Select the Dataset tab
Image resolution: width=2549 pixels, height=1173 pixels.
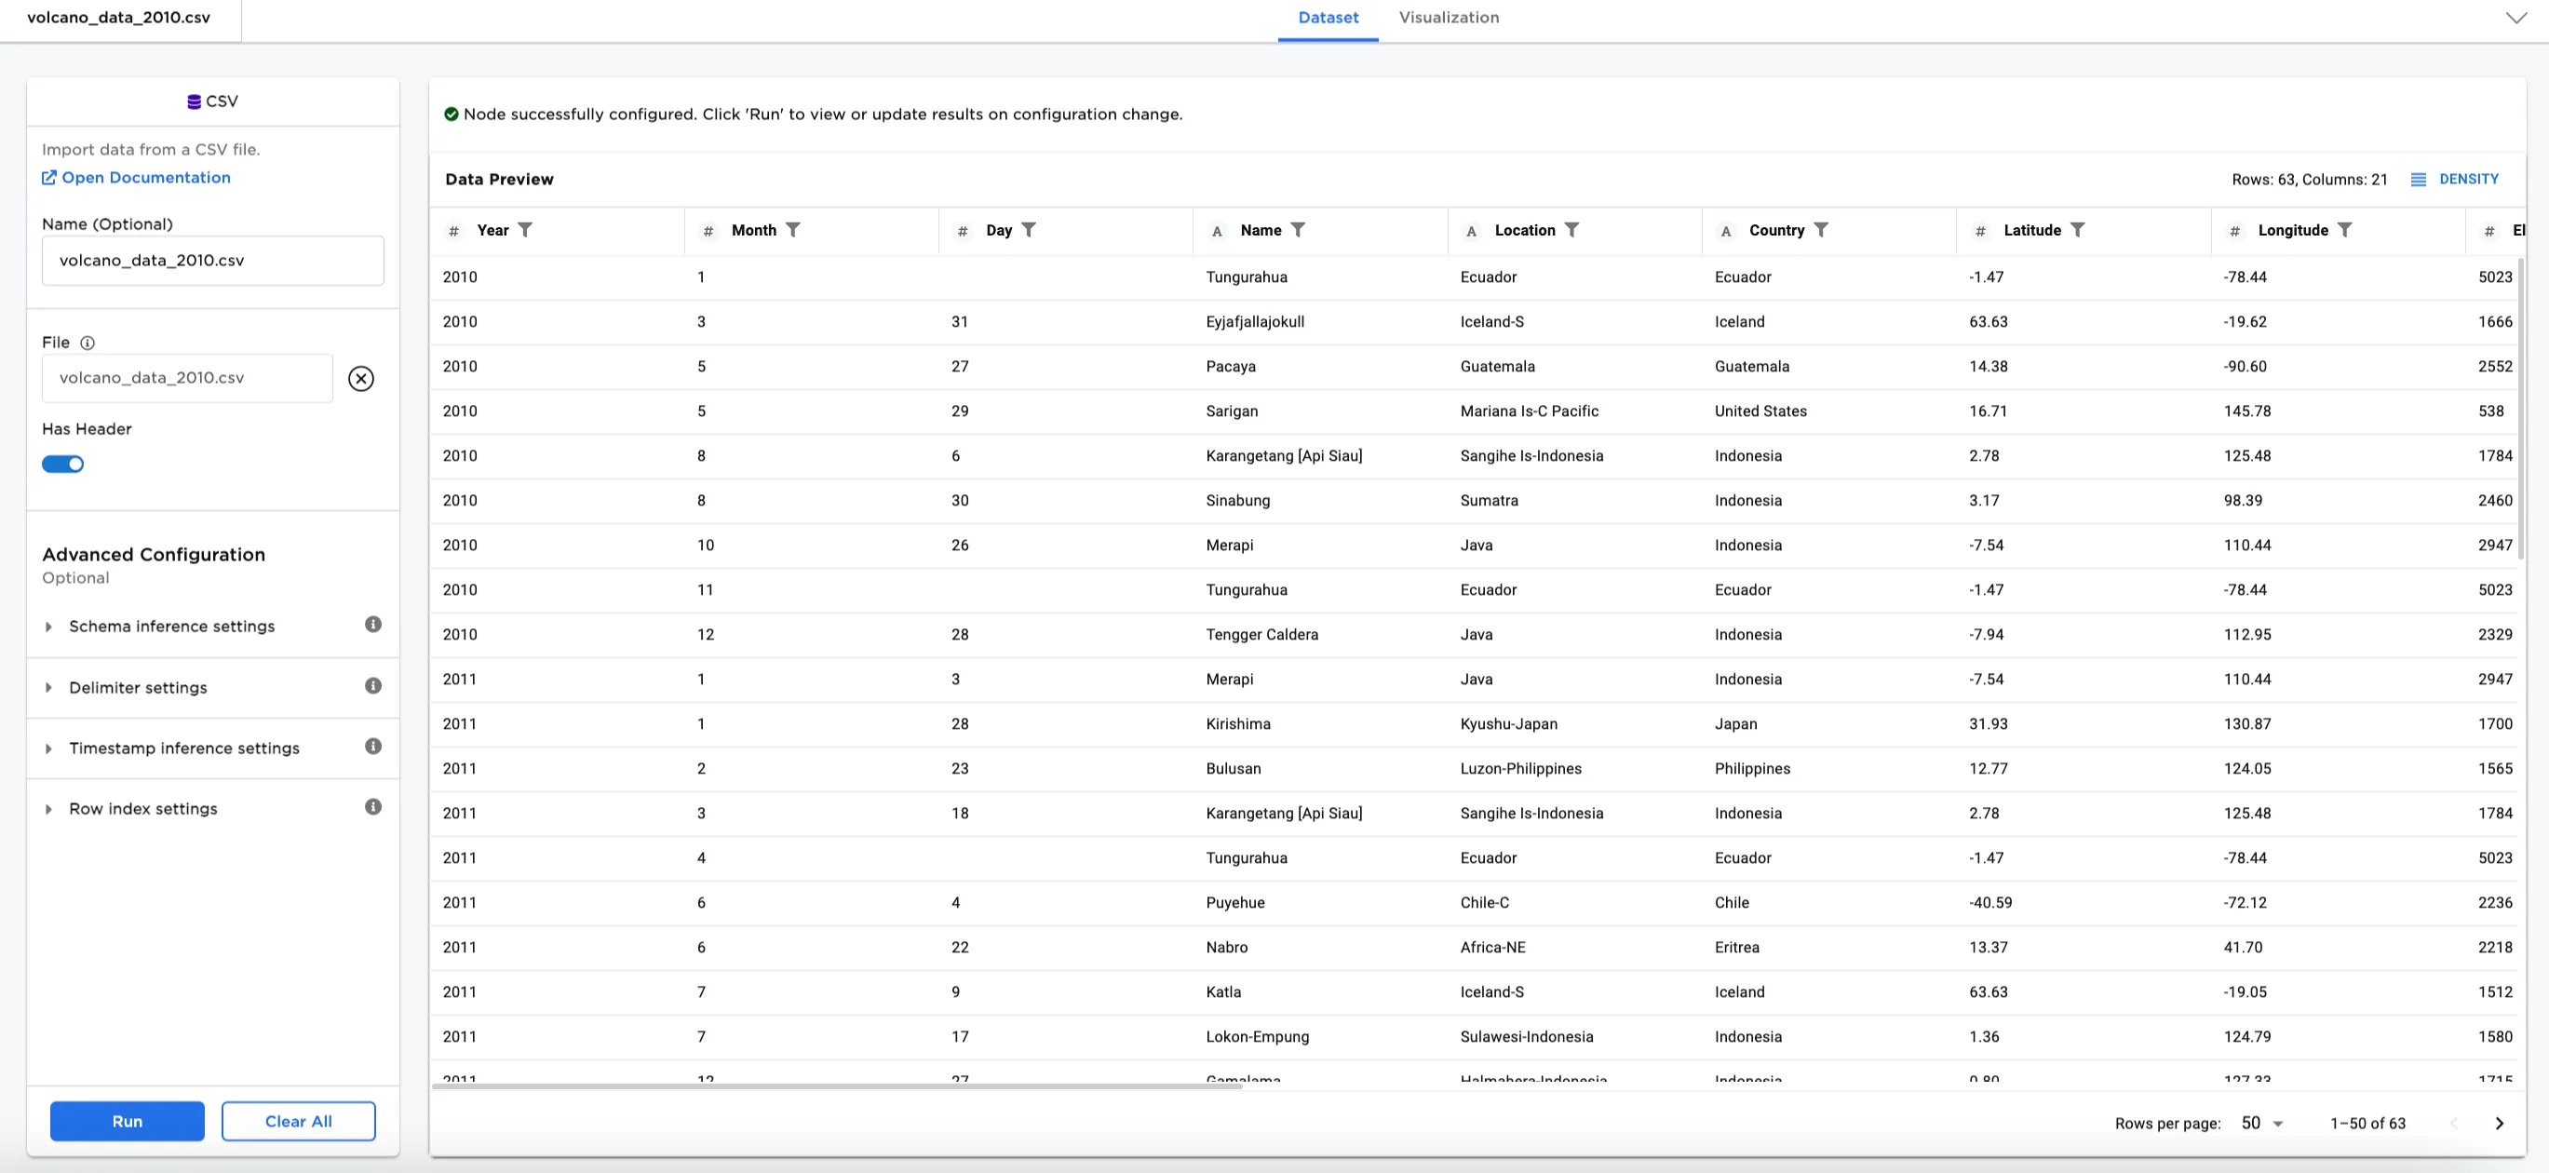[1327, 17]
